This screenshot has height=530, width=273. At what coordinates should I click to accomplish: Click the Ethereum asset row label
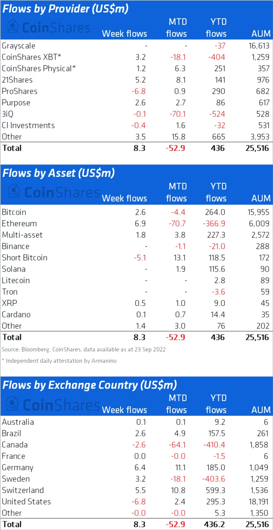[19, 224]
